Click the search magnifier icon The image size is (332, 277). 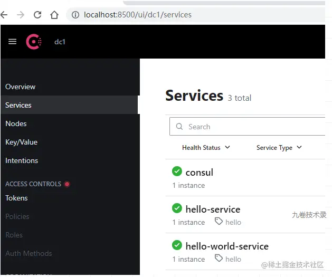pos(179,127)
